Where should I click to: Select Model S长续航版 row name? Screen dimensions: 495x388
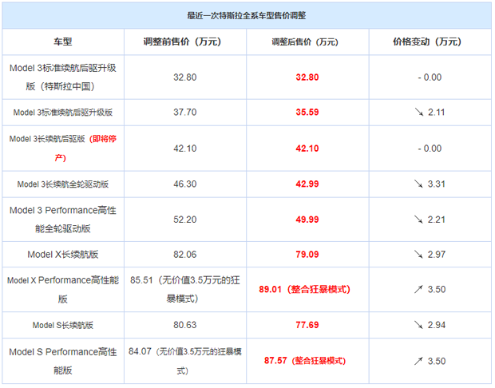click(63, 325)
